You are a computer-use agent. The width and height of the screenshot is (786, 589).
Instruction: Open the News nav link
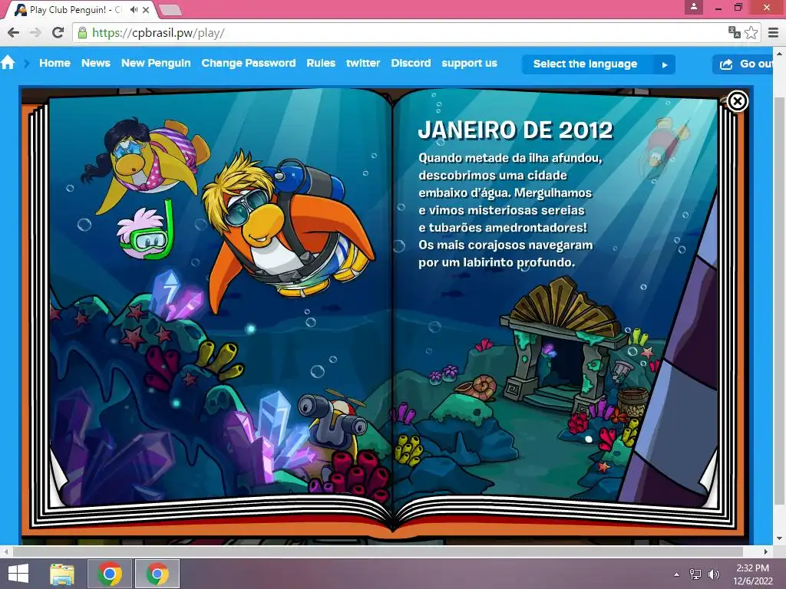pyautogui.click(x=96, y=63)
